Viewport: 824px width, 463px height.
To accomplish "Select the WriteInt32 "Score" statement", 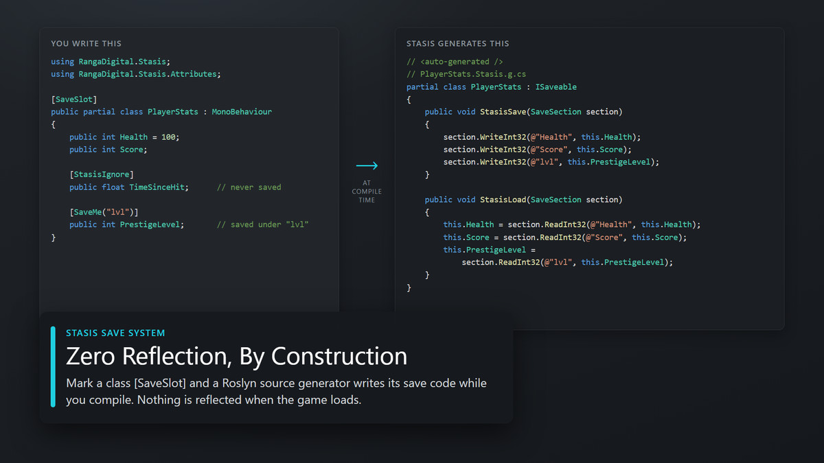I will click(537, 150).
